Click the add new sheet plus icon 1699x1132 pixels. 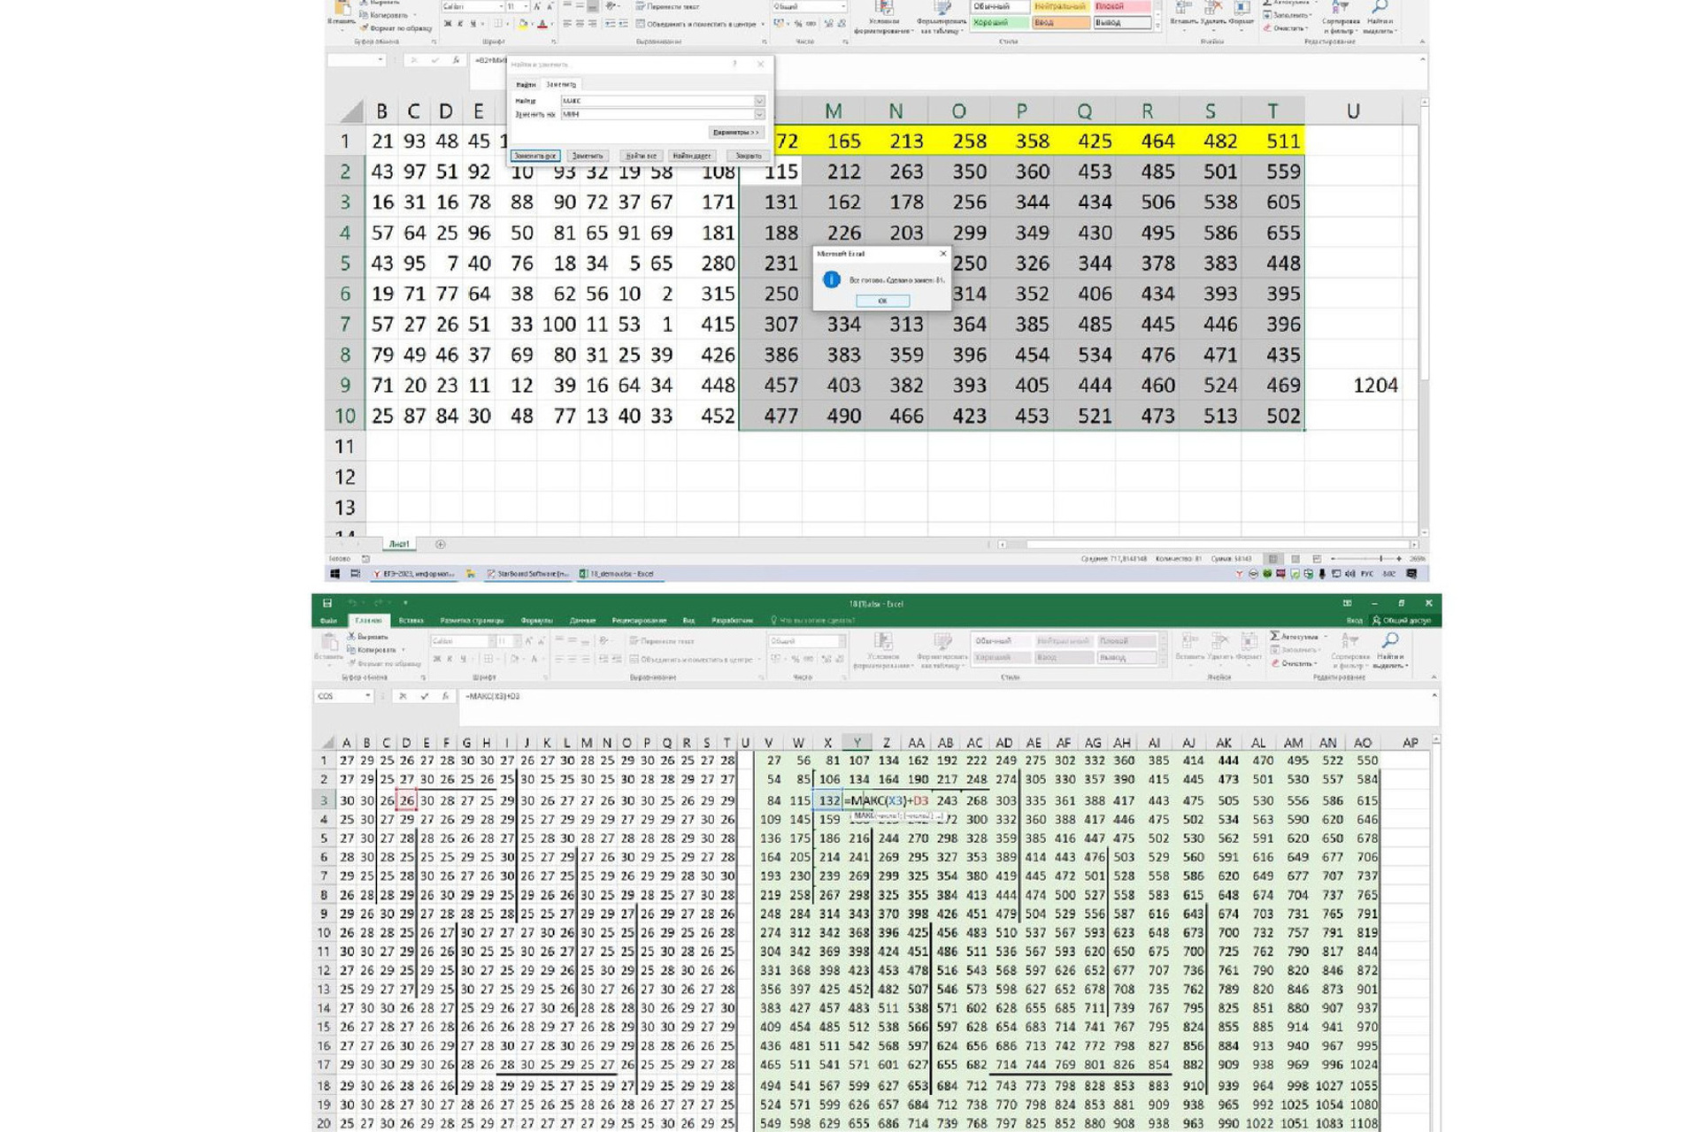point(440,545)
